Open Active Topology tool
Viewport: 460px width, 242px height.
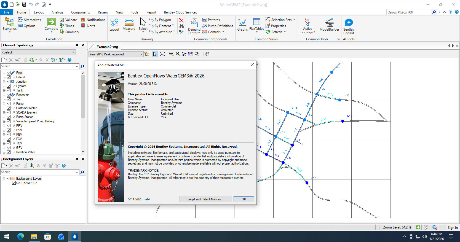(307, 26)
